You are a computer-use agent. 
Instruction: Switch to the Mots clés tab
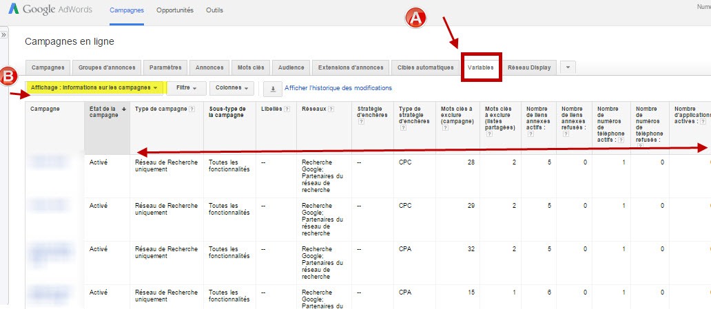point(251,67)
